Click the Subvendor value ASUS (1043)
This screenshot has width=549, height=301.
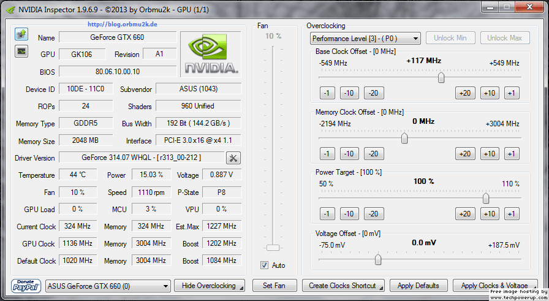[x=198, y=89]
